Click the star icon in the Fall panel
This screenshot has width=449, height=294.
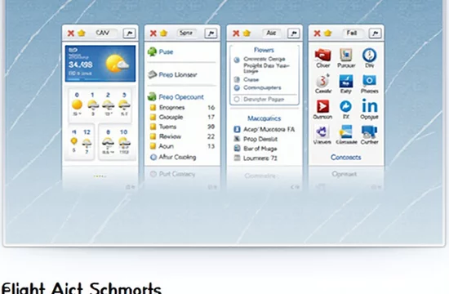[328, 33]
